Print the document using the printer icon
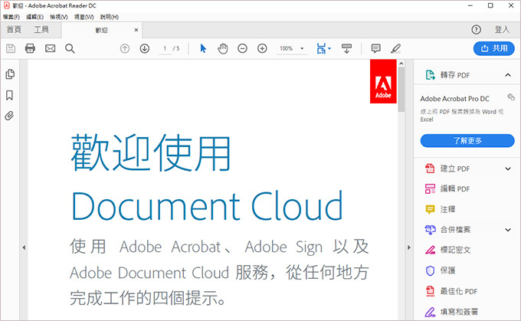521x321 pixels. tap(30, 48)
